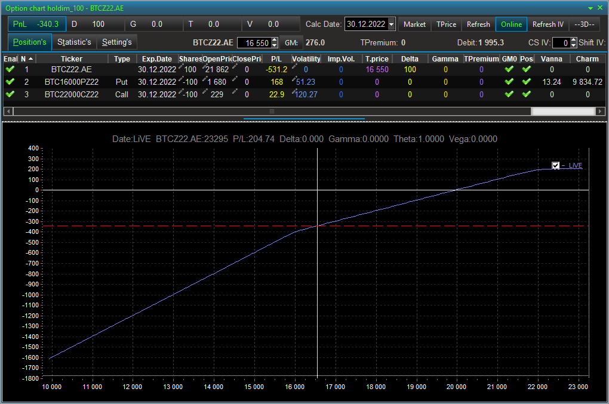This screenshot has height=404, width=609.
Task: Click the Ticker column header
Action: [x=72, y=58]
